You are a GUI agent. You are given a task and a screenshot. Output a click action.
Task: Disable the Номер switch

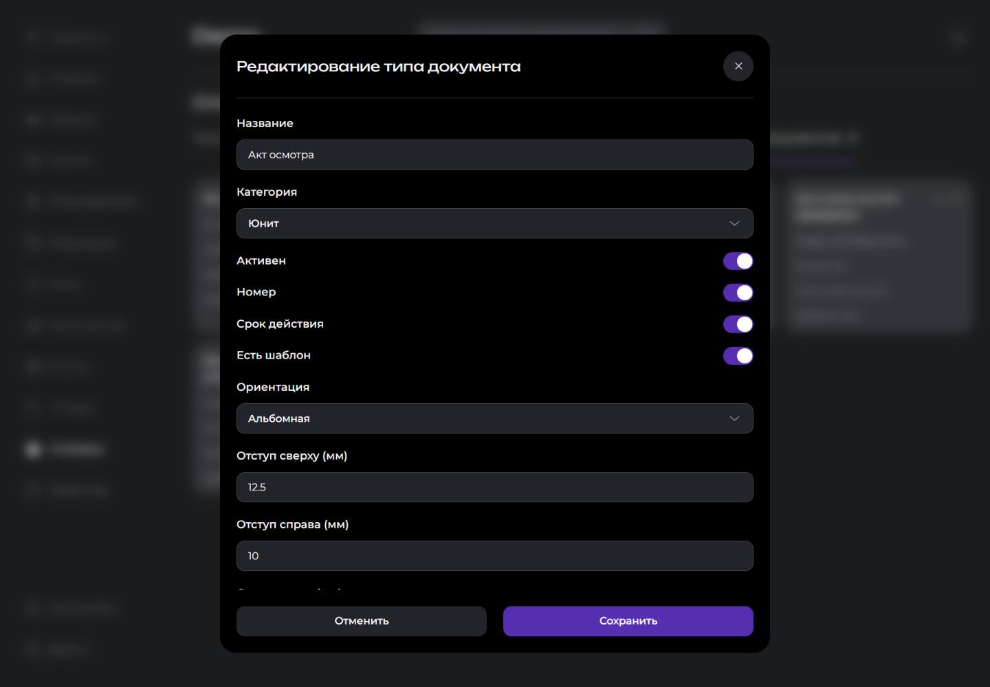pyautogui.click(x=738, y=293)
